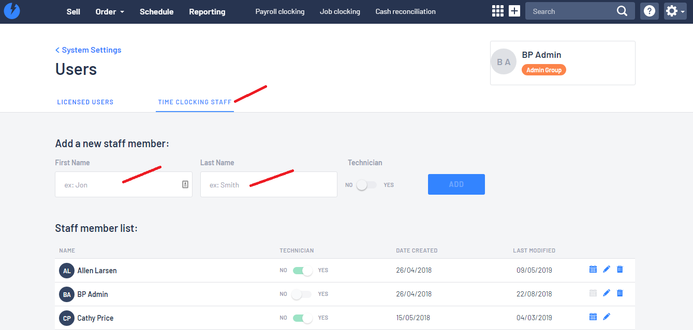The image size is (693, 330).
Task: Click greyed calendar icon for BP Admin
Action: 593,293
